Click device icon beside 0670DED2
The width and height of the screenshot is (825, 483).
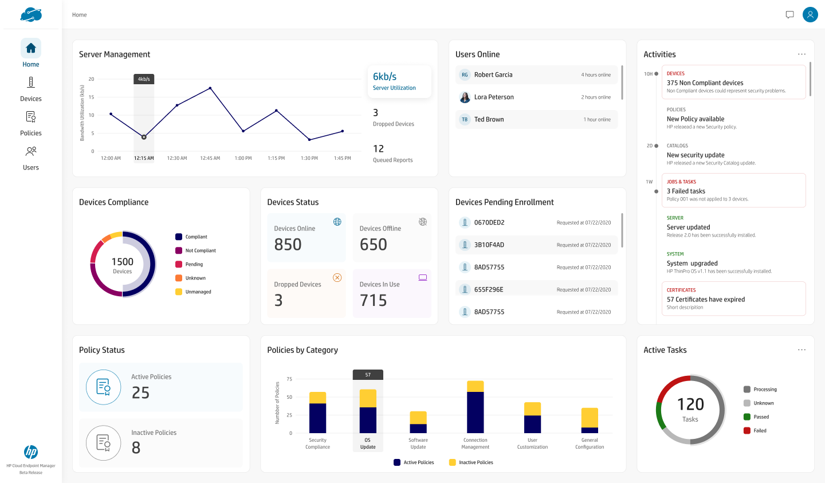click(465, 223)
